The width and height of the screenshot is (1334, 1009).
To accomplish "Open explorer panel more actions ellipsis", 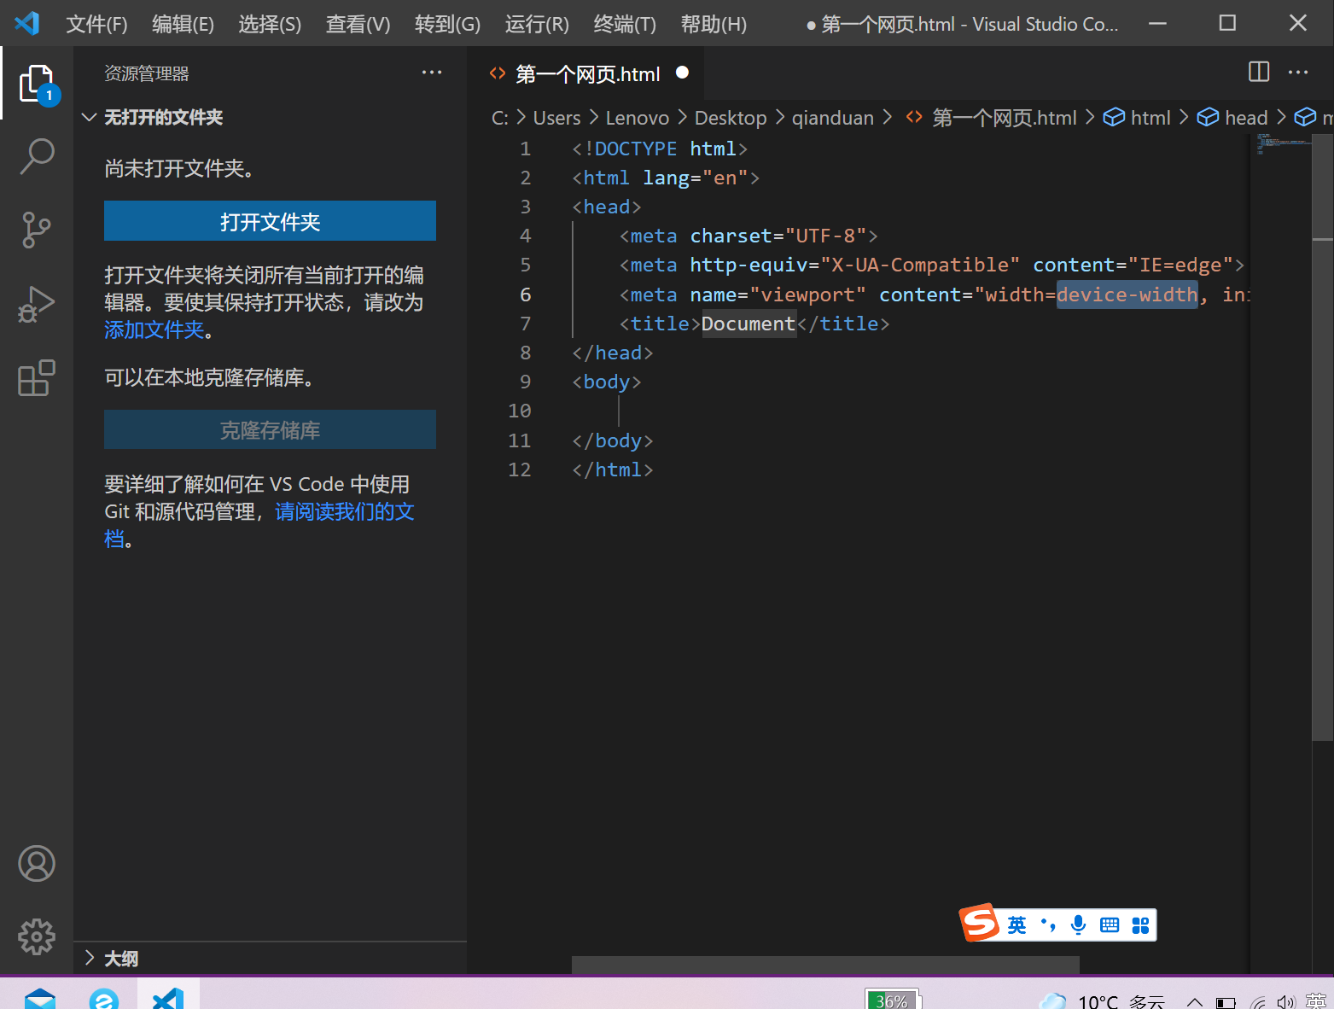I will tap(432, 73).
